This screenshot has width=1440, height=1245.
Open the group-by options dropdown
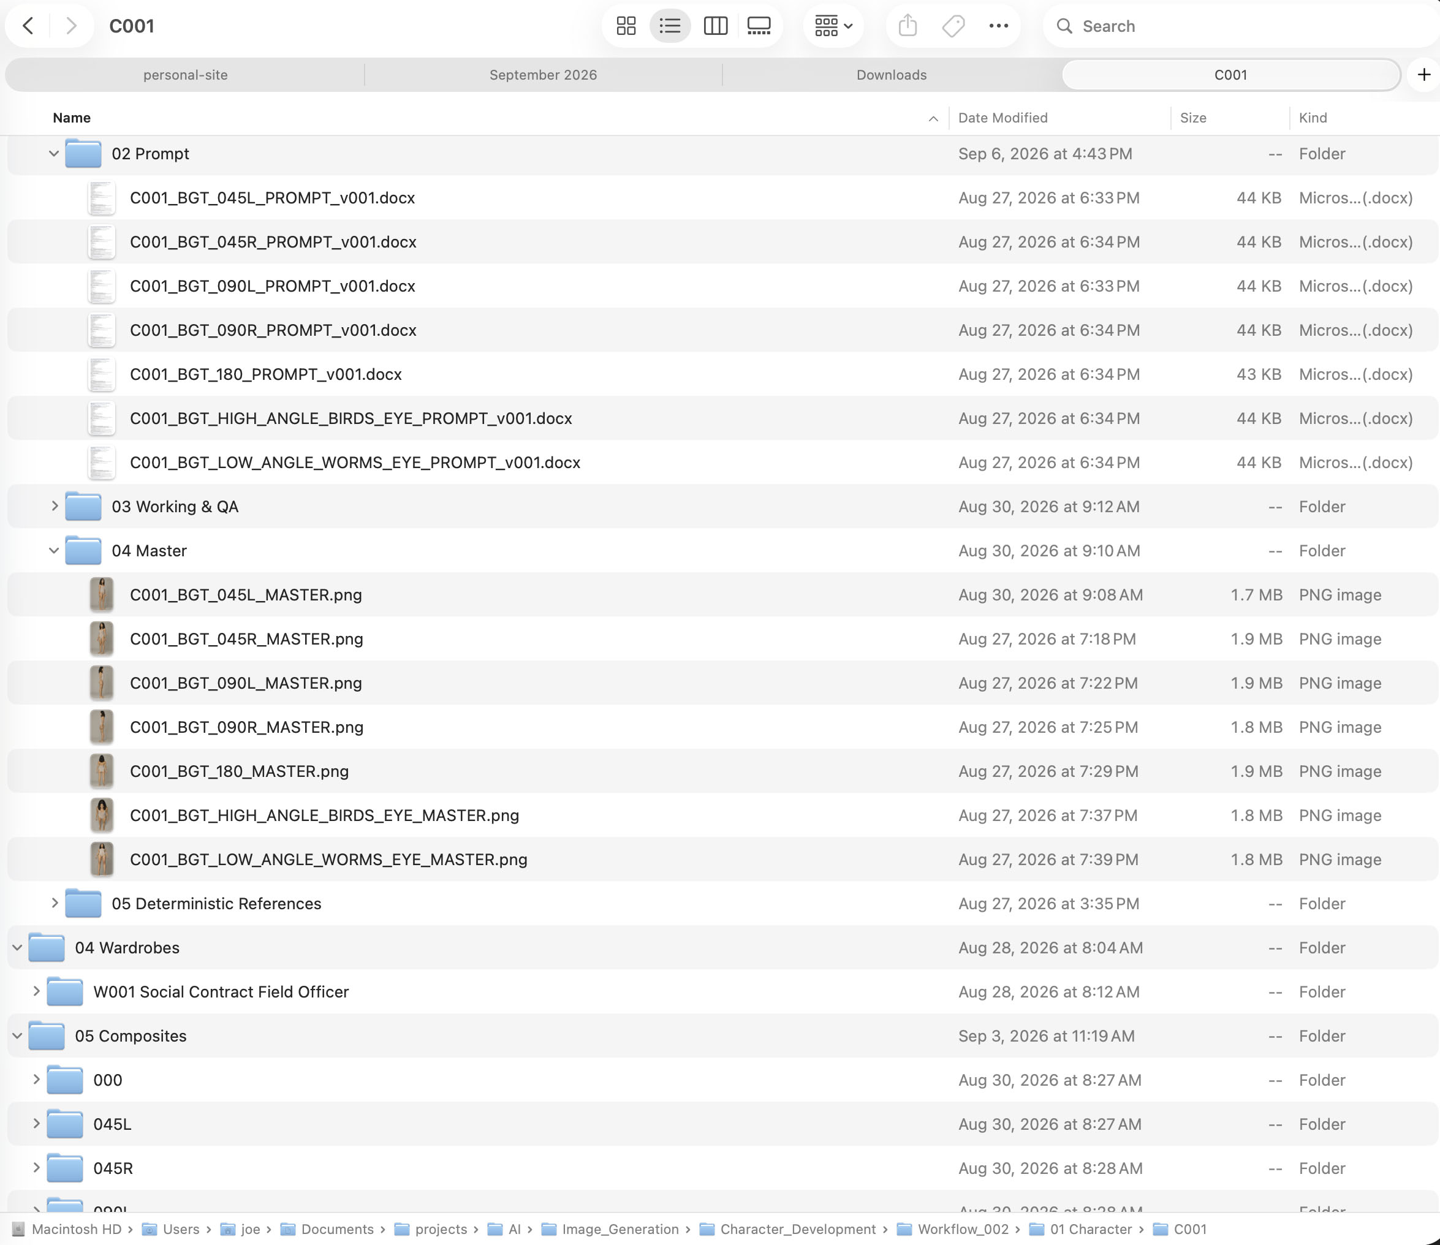point(833,26)
